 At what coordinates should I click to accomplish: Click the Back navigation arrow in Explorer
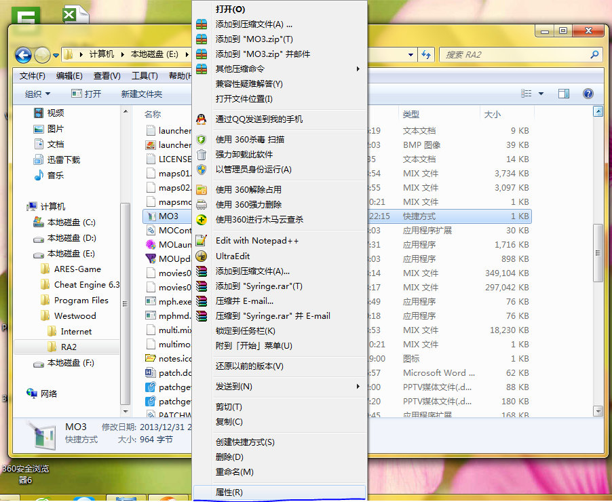[23, 55]
